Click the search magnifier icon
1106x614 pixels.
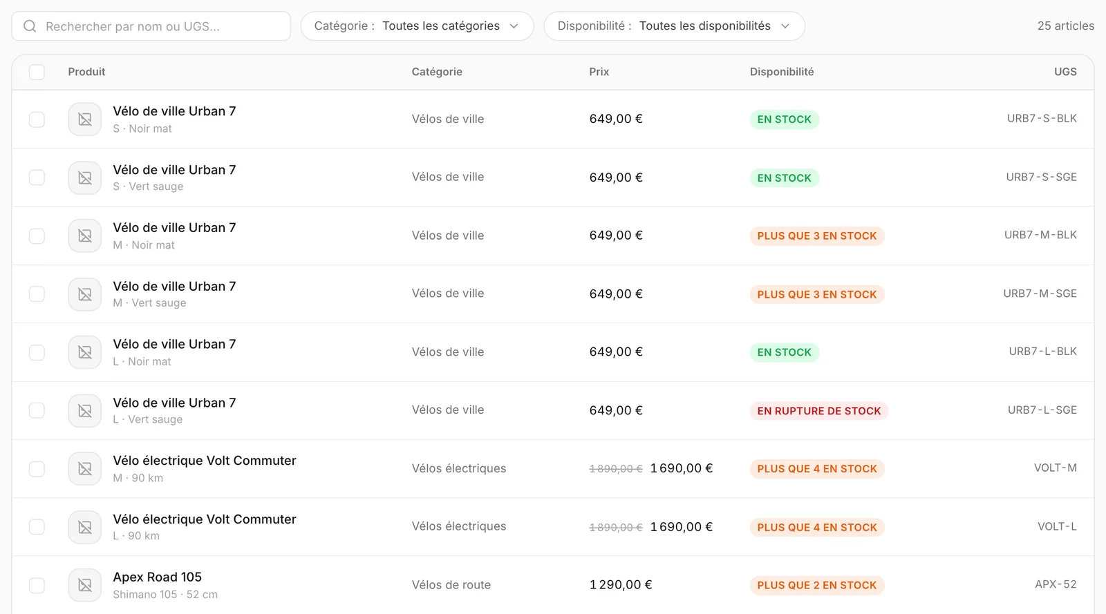coord(30,26)
